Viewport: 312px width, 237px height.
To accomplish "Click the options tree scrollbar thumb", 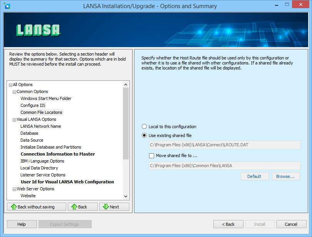I will (126, 124).
